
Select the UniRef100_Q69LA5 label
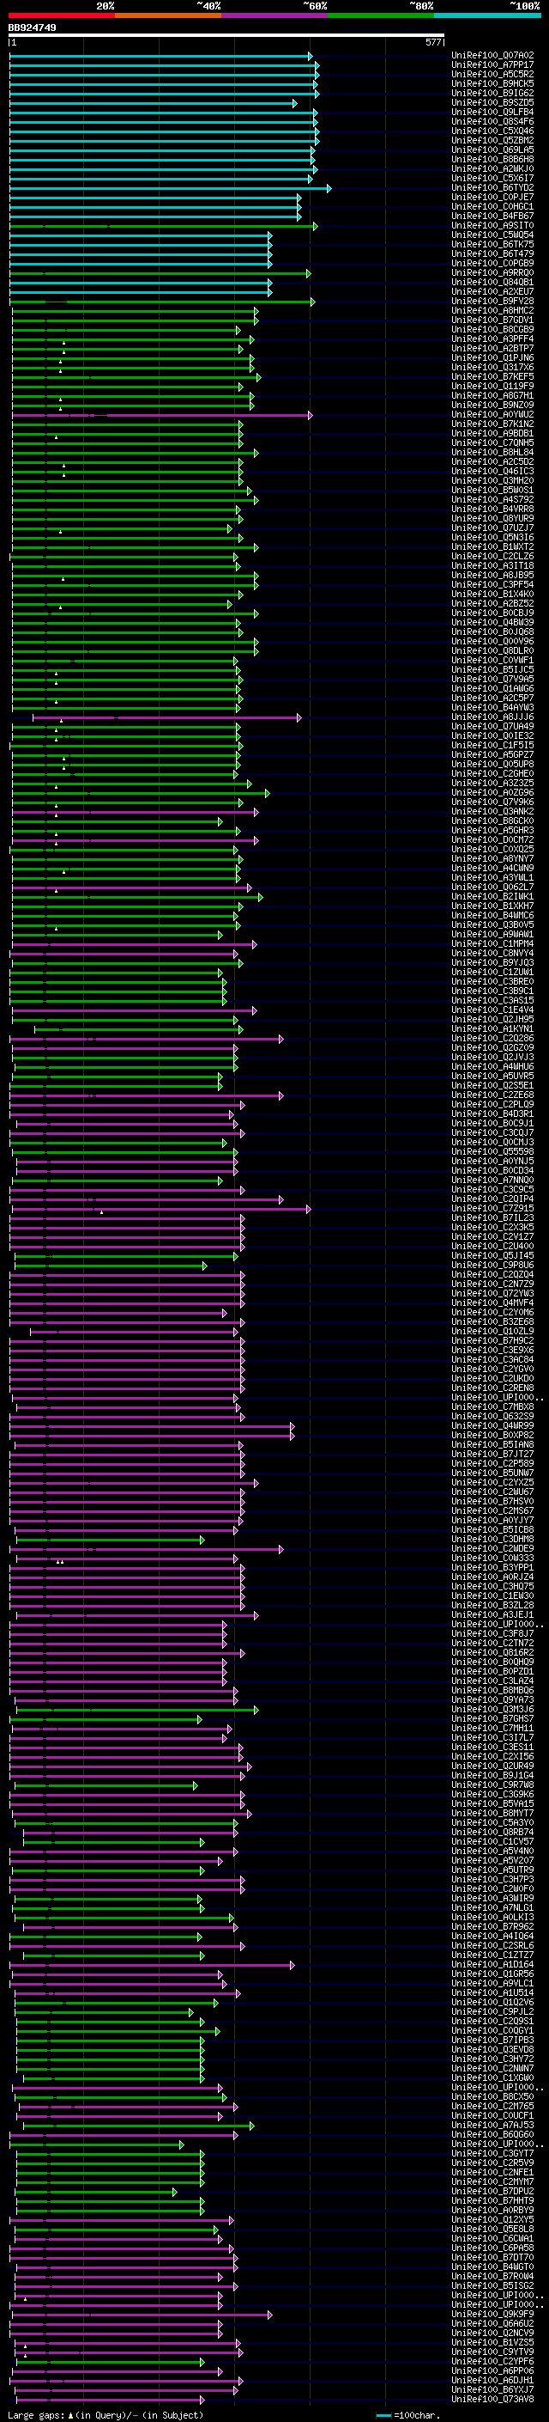[x=492, y=149]
